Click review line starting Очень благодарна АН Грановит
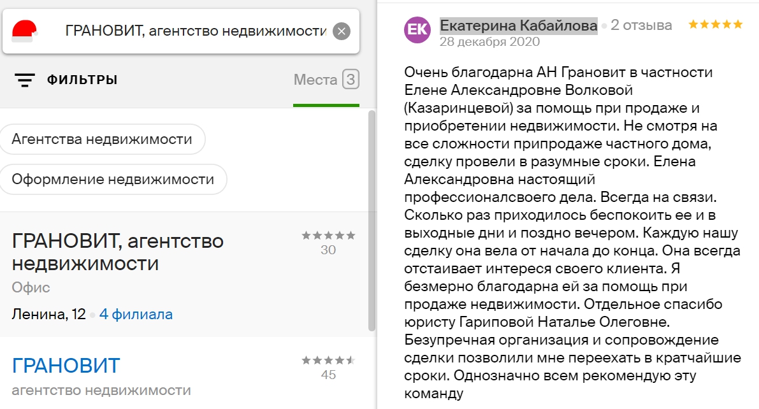This screenshot has width=759, height=409. pos(558,72)
